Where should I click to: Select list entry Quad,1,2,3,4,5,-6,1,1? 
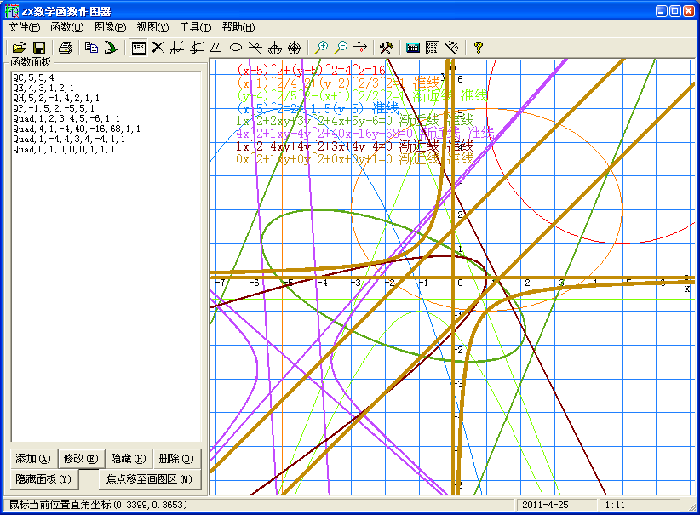66,118
